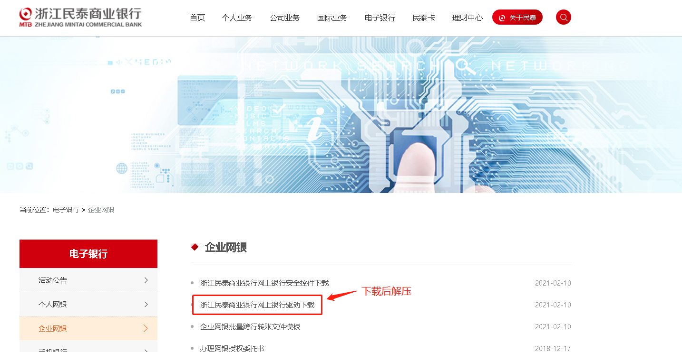Image resolution: width=682 pixels, height=352 pixels.
Task: Open the 关于民泰 red button
Action: (517, 18)
